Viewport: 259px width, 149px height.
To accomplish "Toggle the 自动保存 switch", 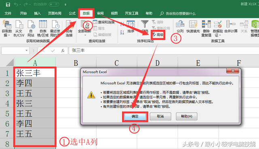I will pos(54,4).
